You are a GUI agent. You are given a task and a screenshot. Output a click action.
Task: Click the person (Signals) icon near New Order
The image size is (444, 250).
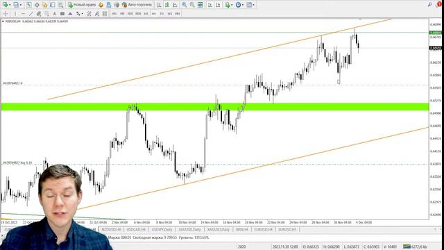coord(109,5)
